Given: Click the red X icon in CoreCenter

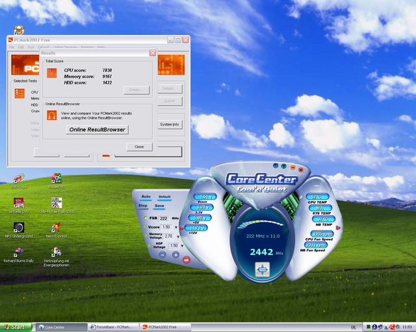Looking at the screenshot, I should pos(301,170).
